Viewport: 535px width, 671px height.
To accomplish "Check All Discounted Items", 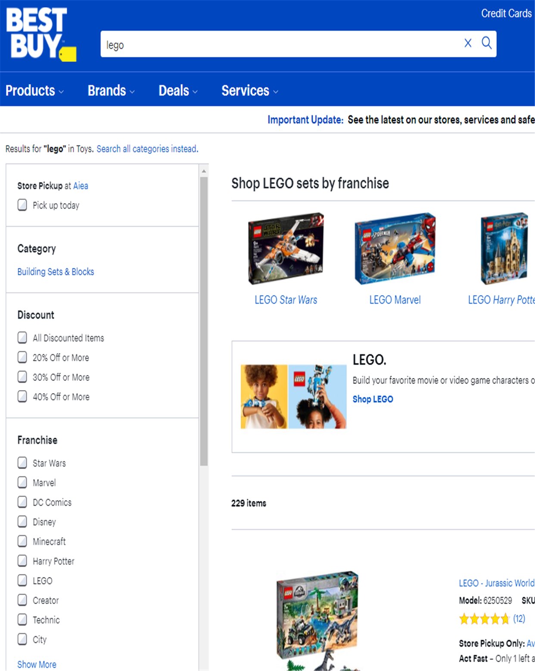I will pos(22,337).
